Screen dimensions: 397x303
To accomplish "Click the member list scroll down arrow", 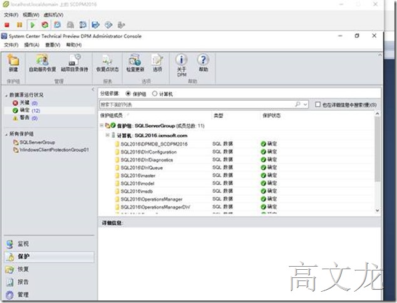I will [377, 210].
